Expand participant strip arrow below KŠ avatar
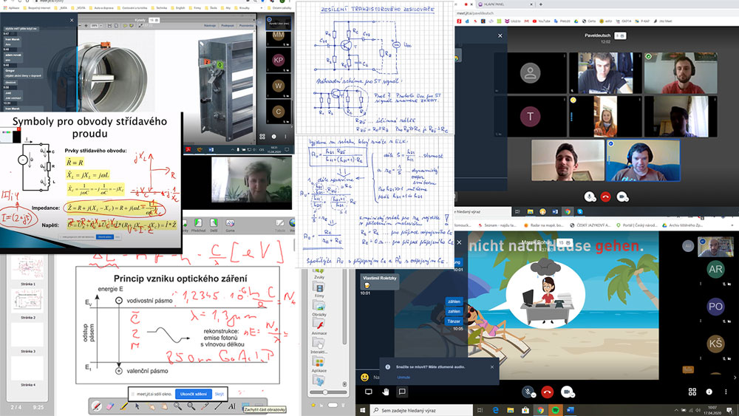This screenshot has height=416, width=739. [x=735, y=378]
